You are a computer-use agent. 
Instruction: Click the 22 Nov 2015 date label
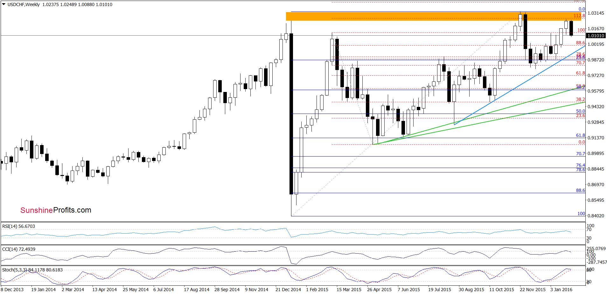coord(533,290)
